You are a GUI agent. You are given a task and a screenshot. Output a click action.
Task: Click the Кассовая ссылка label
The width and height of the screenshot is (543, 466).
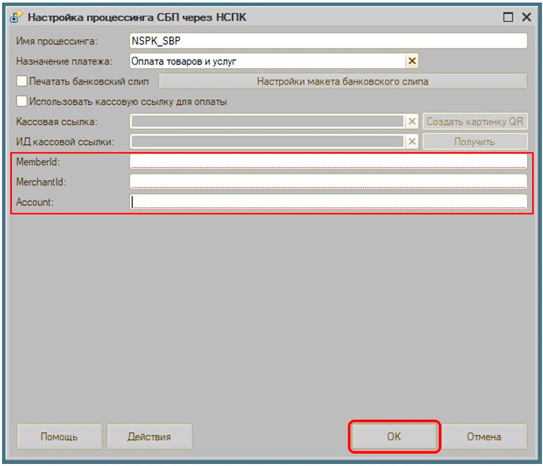pos(57,122)
